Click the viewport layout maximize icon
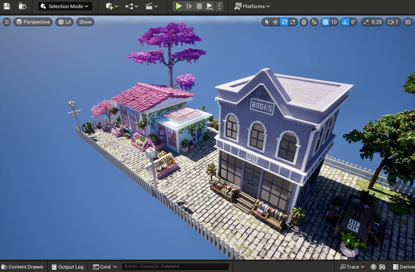Viewport: 415px width, 272px height. pyautogui.click(x=408, y=22)
